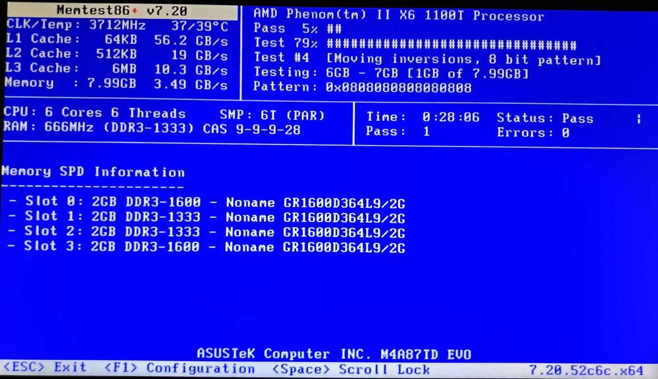Click the Time 0:28:06 counter
This screenshot has height=379, width=658.
coord(422,116)
